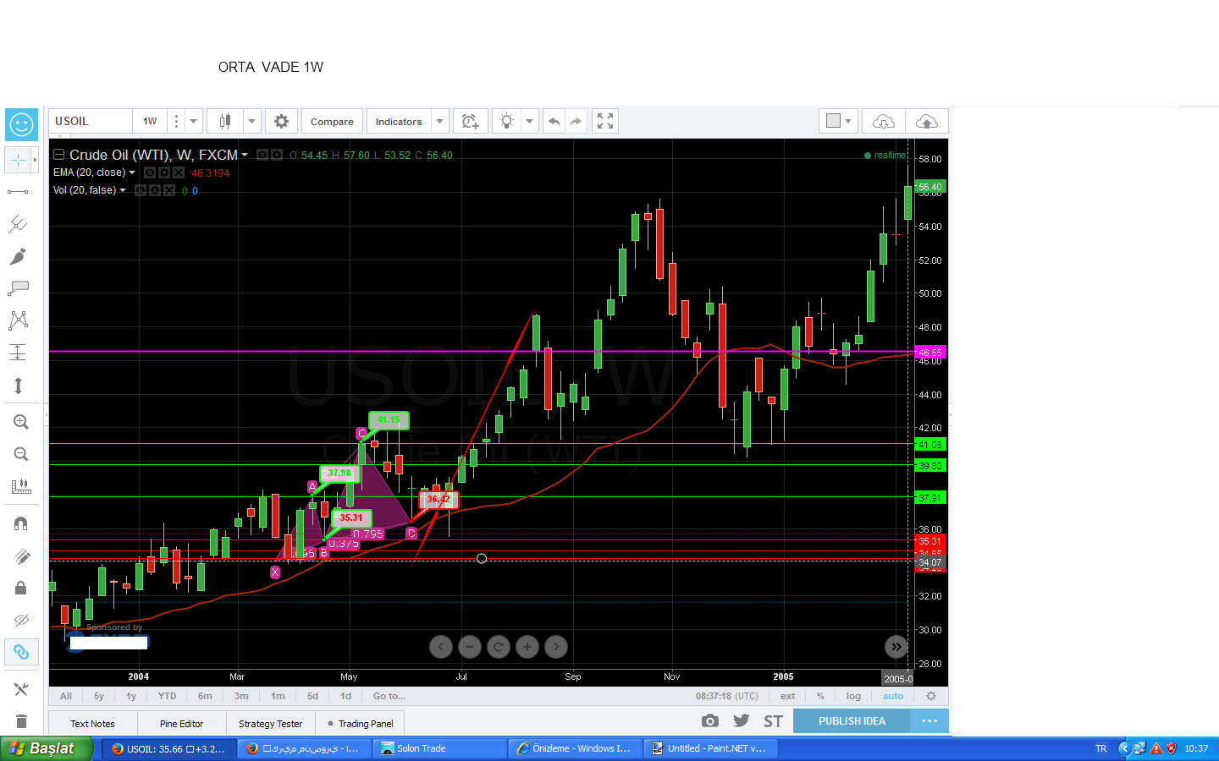The height and width of the screenshot is (761, 1219).
Task: Toggle hide all drawing tools eye
Action: pos(21,620)
